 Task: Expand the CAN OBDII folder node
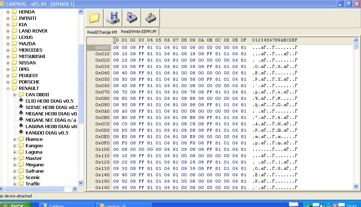(15, 95)
